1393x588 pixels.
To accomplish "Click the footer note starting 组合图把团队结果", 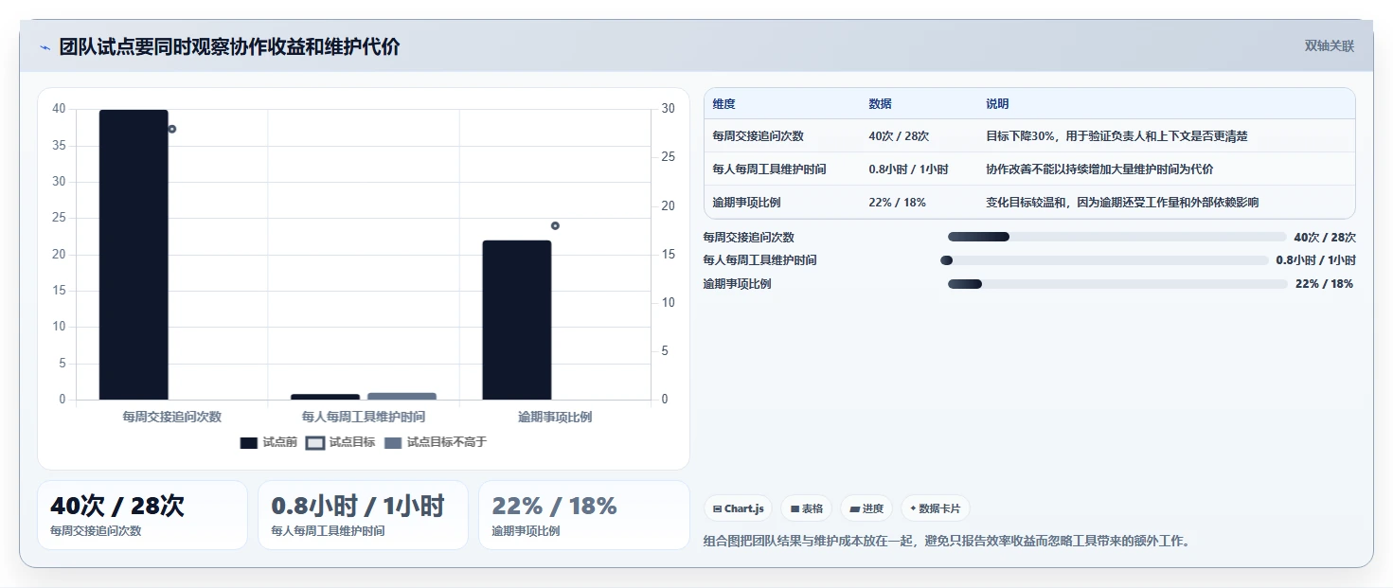I will pos(947,542).
